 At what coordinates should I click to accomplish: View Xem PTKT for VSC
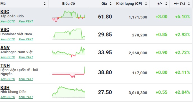click(26, 39)
